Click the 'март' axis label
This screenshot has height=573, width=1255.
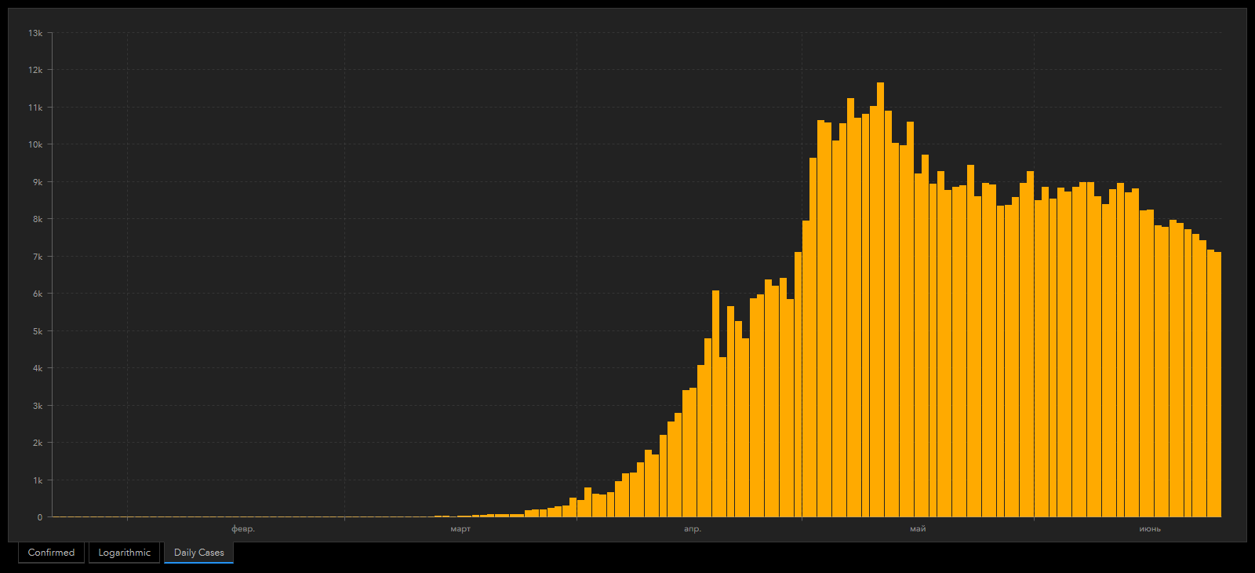[x=460, y=529]
